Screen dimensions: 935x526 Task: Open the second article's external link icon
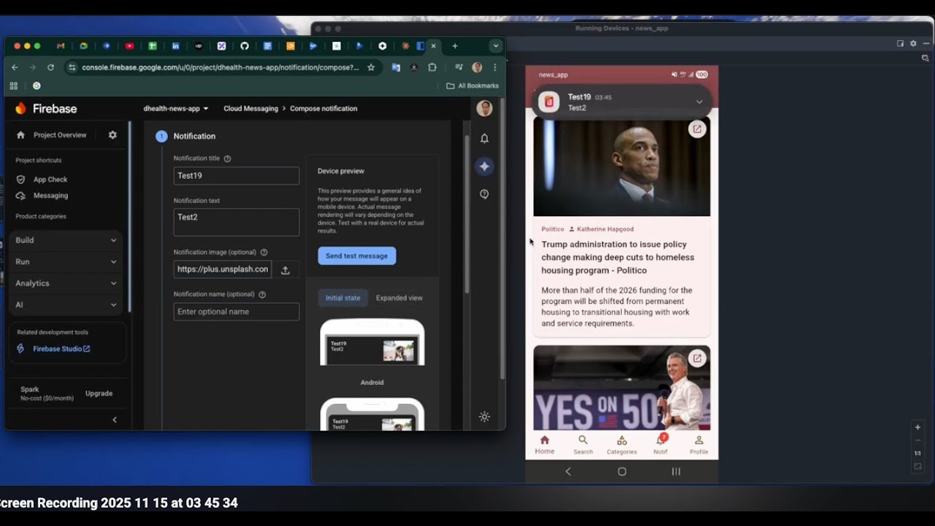tap(697, 359)
